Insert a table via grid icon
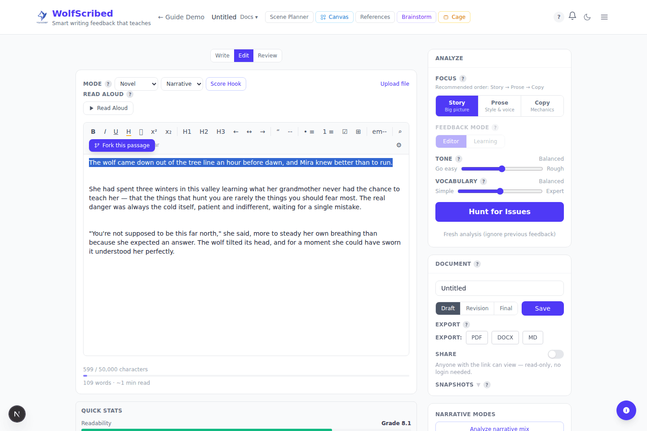 (x=358, y=132)
